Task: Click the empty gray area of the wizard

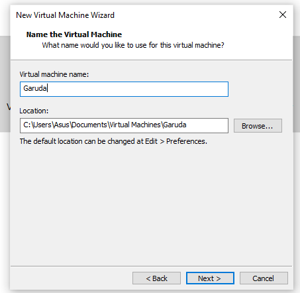Action: 151,205
